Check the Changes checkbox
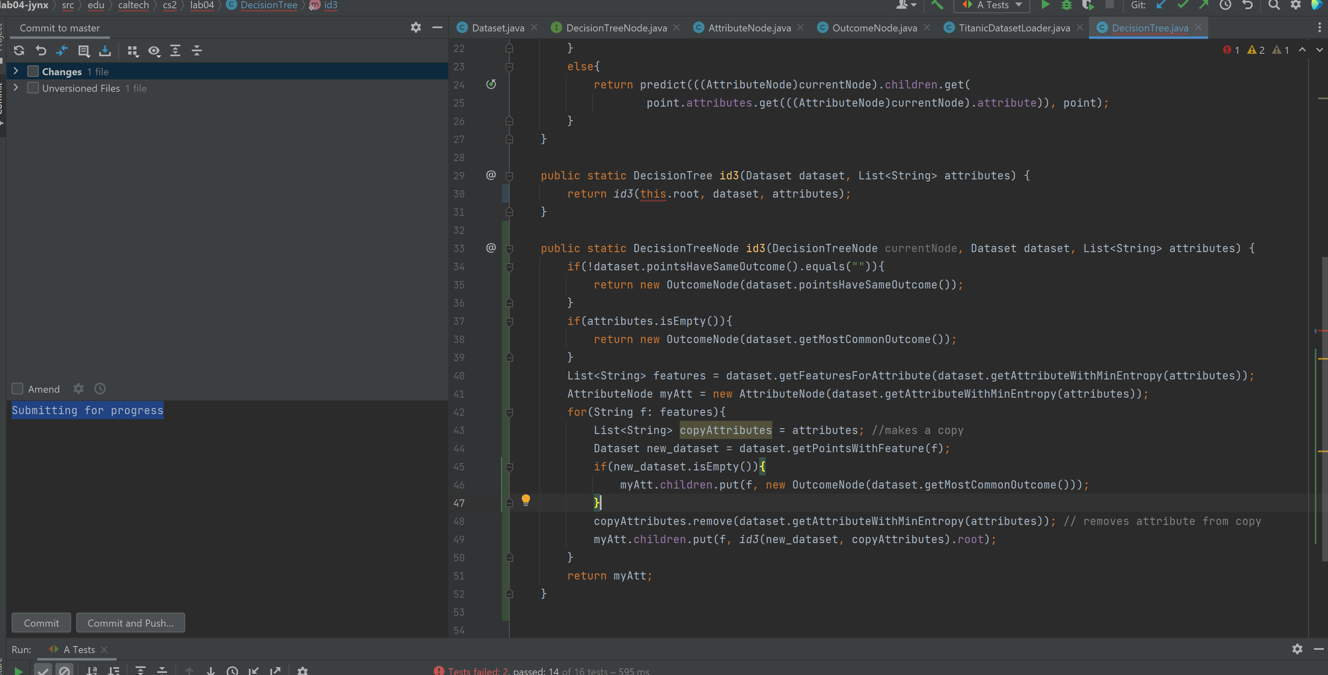This screenshot has width=1328, height=675. (33, 72)
